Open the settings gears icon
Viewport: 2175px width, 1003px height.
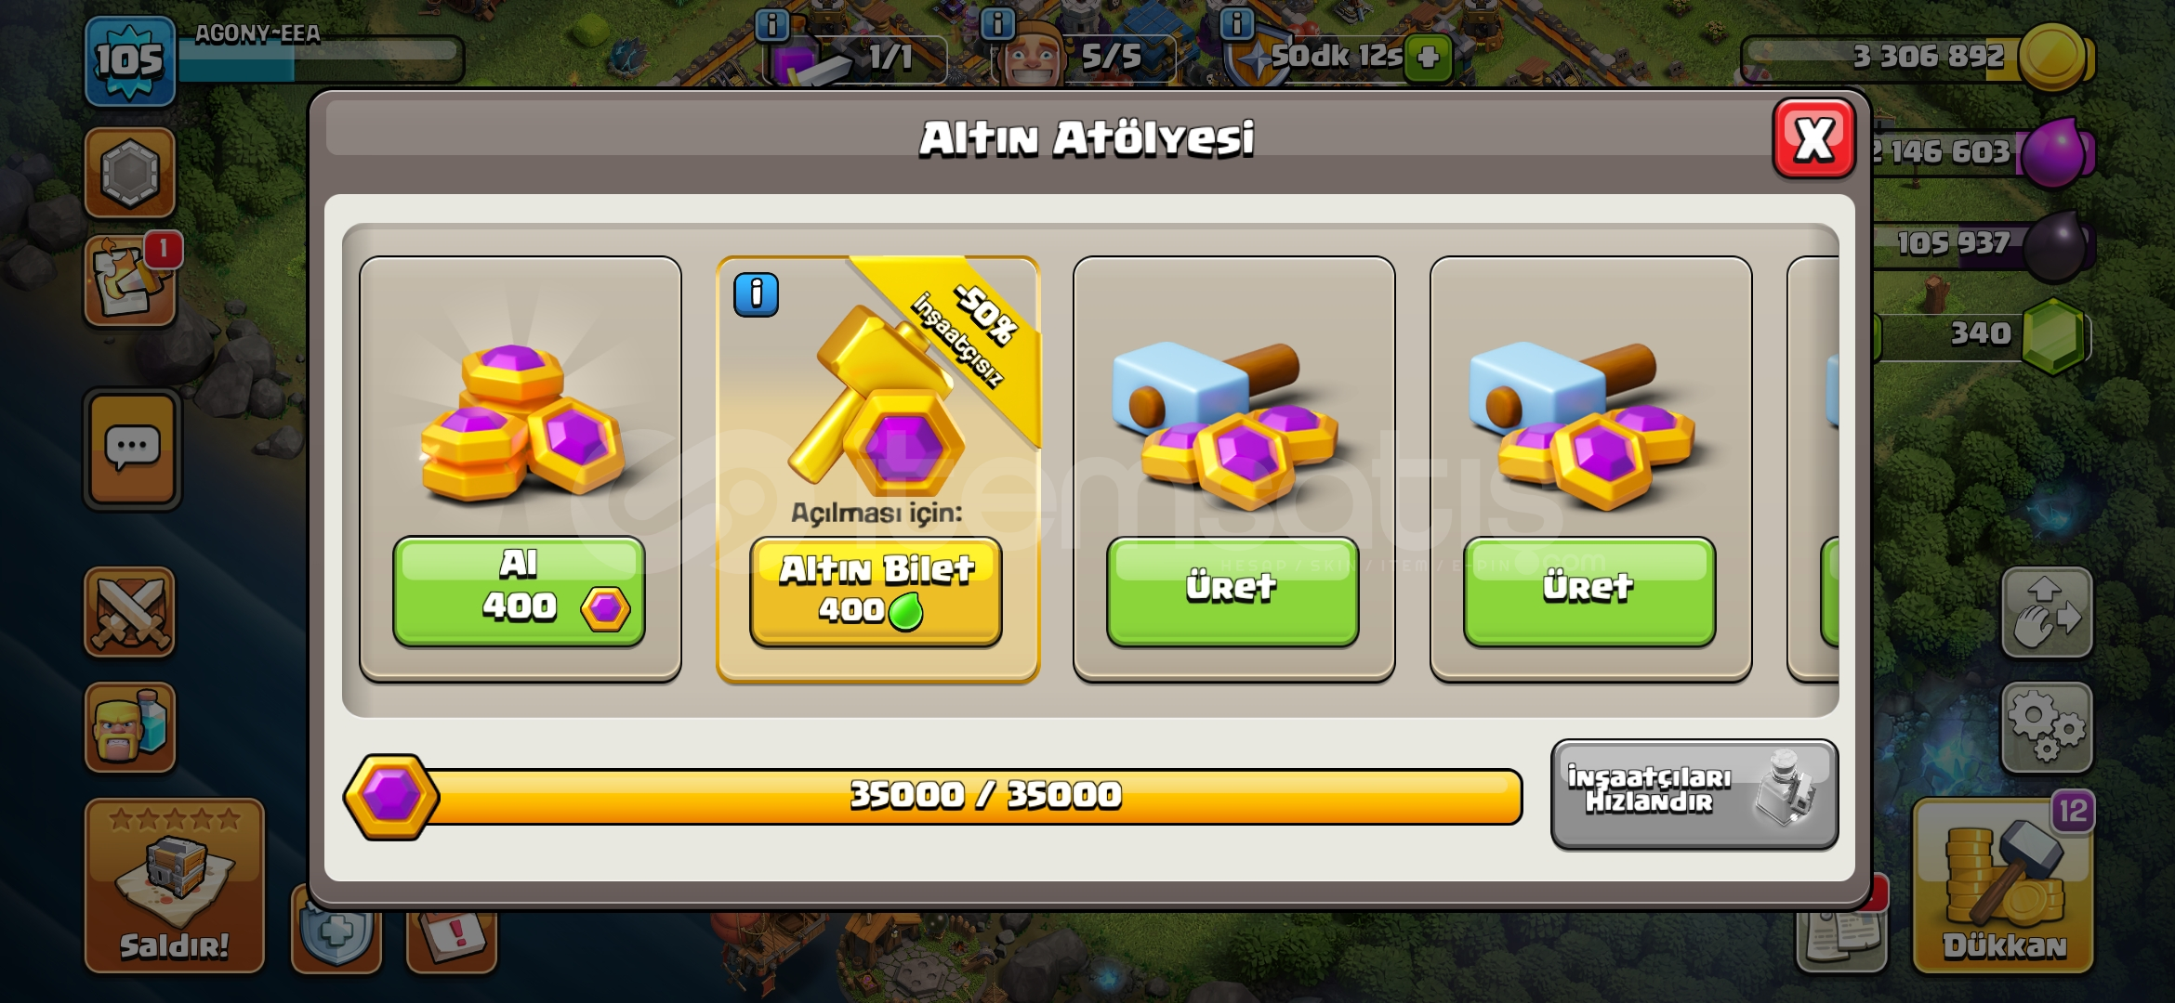pyautogui.click(x=2047, y=727)
